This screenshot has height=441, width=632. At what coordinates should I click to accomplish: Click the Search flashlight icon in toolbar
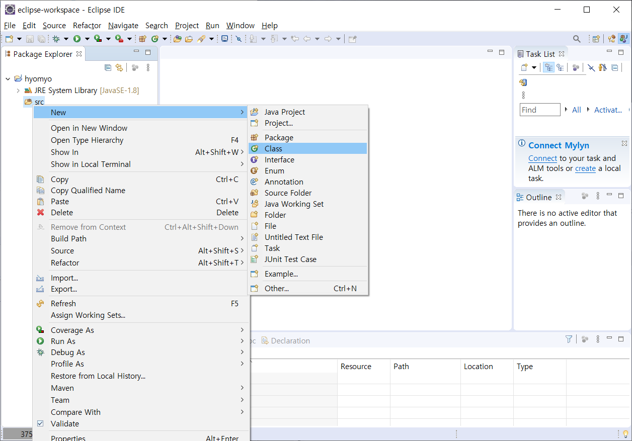[201, 39]
